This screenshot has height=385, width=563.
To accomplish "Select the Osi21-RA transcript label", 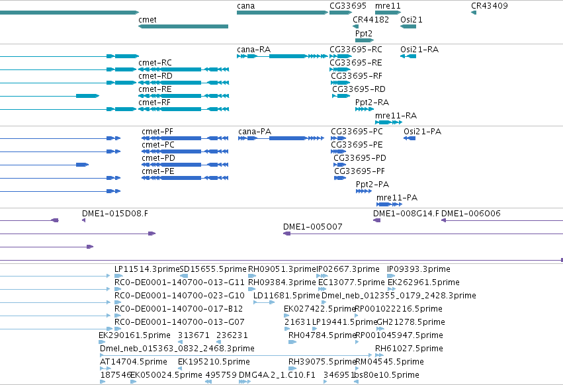I will 419,49.
